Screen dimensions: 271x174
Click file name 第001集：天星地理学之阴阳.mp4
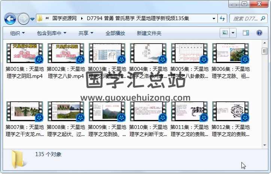(25, 72)
